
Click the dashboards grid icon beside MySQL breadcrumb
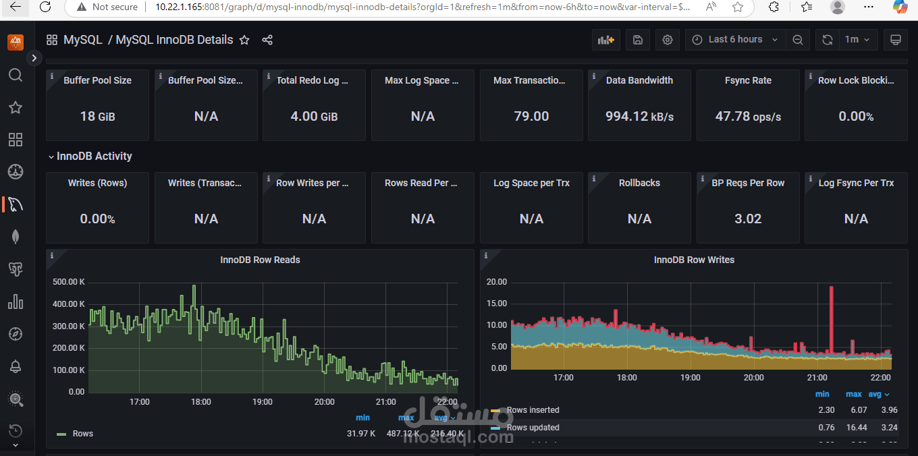52,40
